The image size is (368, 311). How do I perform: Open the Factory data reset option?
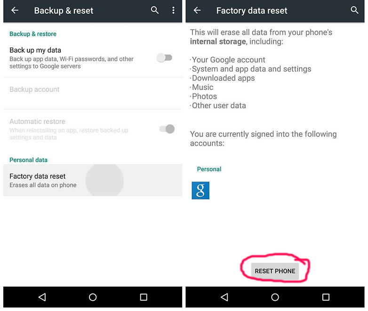(93, 180)
